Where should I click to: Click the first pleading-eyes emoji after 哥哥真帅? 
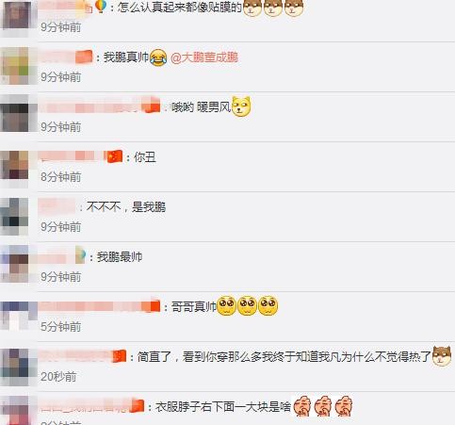pyautogui.click(x=227, y=305)
